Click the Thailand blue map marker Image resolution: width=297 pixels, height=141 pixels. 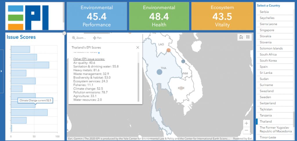pyautogui.click(x=160, y=72)
